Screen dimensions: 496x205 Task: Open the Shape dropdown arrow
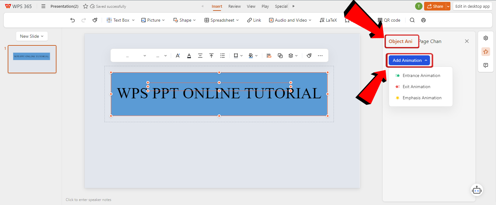click(194, 20)
